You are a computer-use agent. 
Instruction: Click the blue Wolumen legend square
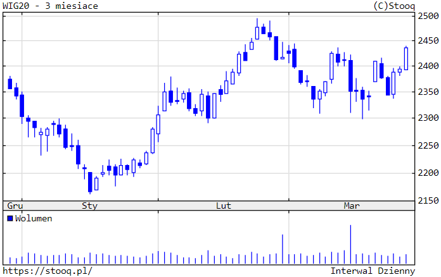(x=10, y=218)
